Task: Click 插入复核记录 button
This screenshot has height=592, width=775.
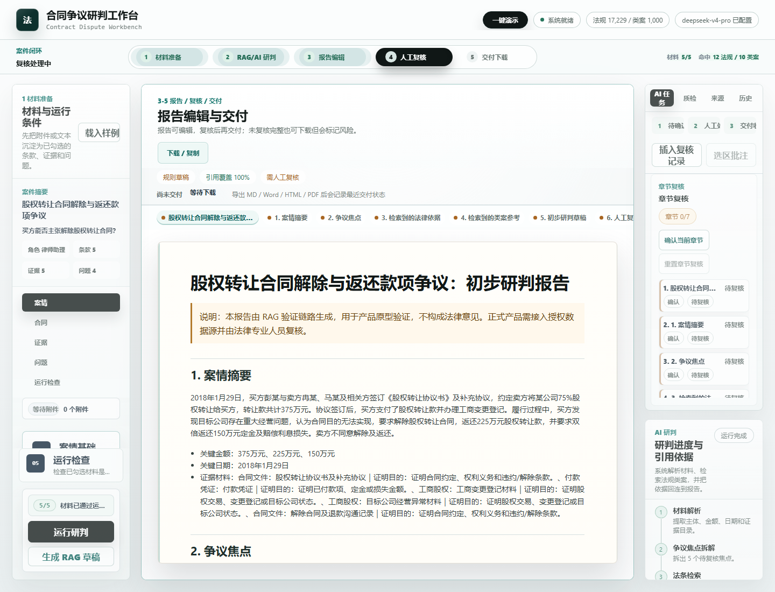Action: pos(677,155)
